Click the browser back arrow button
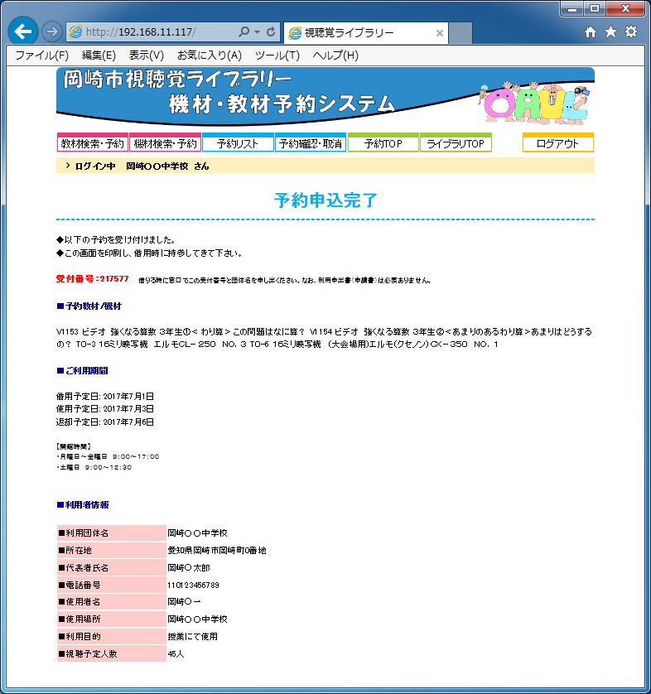This screenshot has height=694, width=651. pyautogui.click(x=22, y=31)
